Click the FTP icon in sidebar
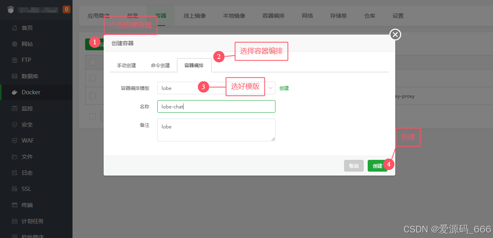 (x=15, y=60)
